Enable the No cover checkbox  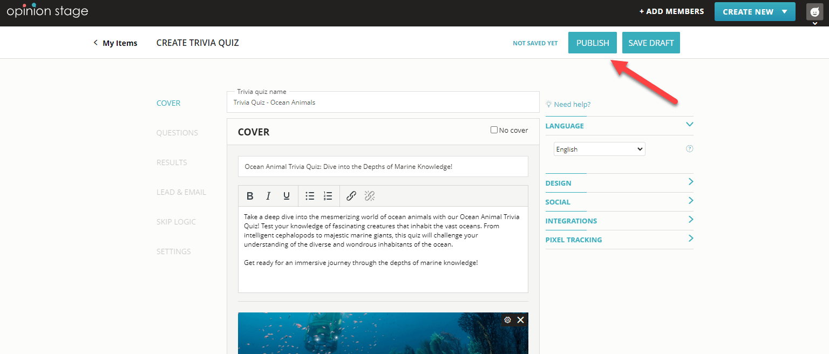[494, 130]
